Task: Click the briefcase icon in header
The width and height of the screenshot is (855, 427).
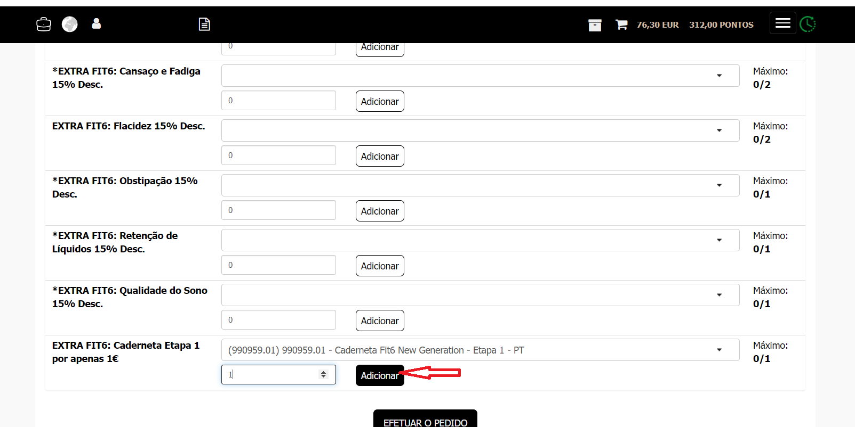Action: coord(43,24)
